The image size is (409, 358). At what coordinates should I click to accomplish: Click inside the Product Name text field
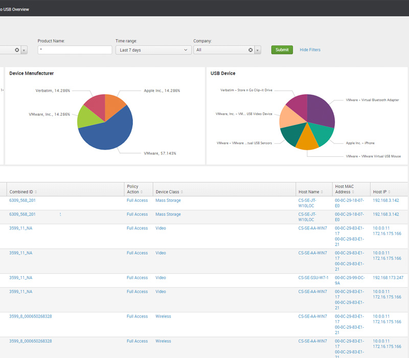[75, 50]
